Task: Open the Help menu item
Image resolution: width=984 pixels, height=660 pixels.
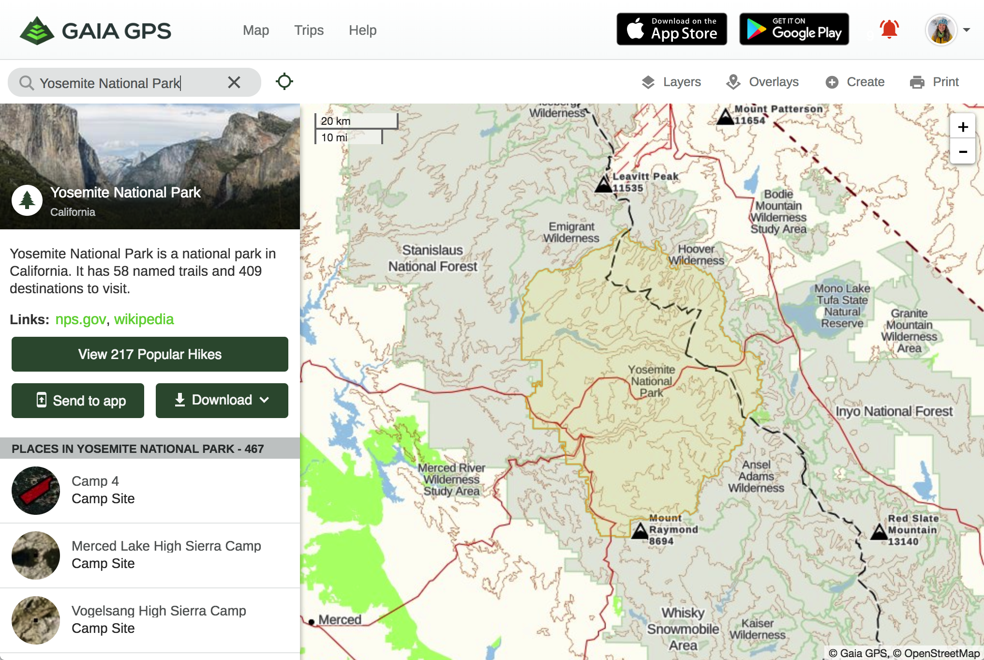Action: (362, 30)
